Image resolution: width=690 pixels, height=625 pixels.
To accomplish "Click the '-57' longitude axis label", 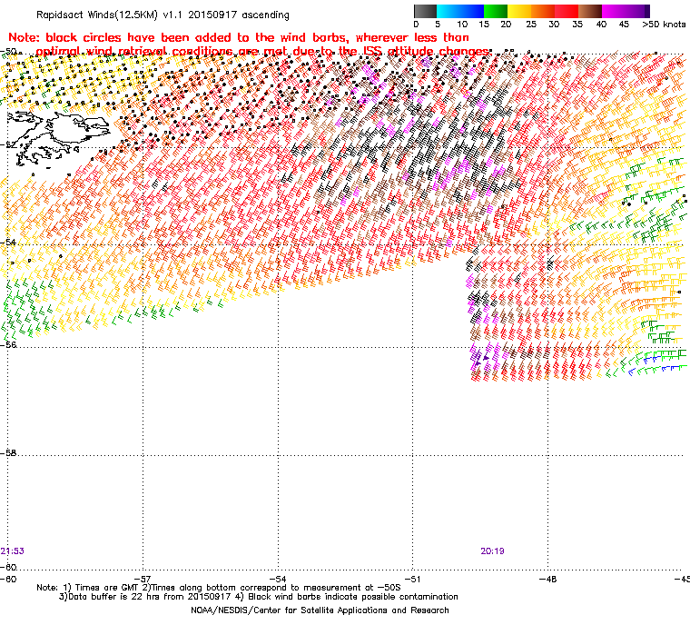I will (143, 579).
